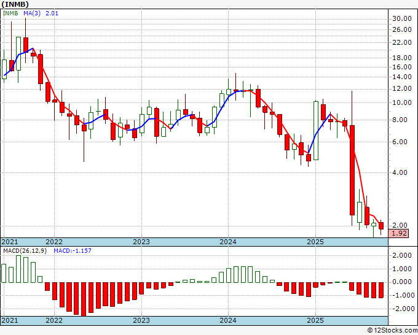Click the 30.00 price axis label
The height and width of the screenshot is (335, 418).
pos(402,18)
